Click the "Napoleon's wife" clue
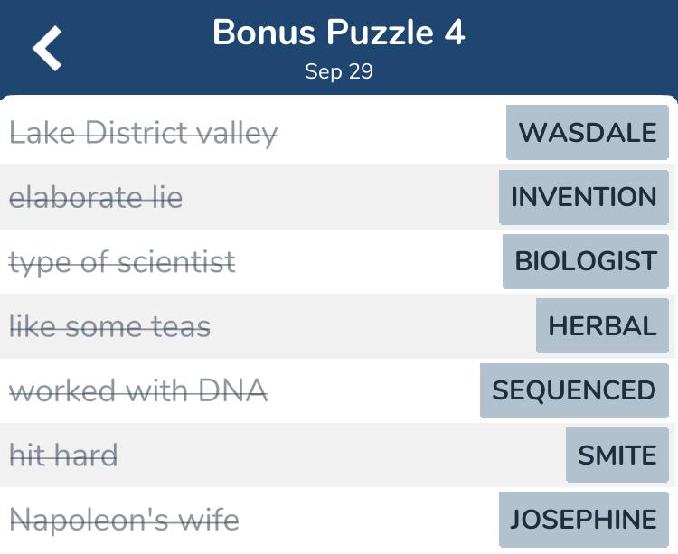678x554 pixels. [x=124, y=520]
